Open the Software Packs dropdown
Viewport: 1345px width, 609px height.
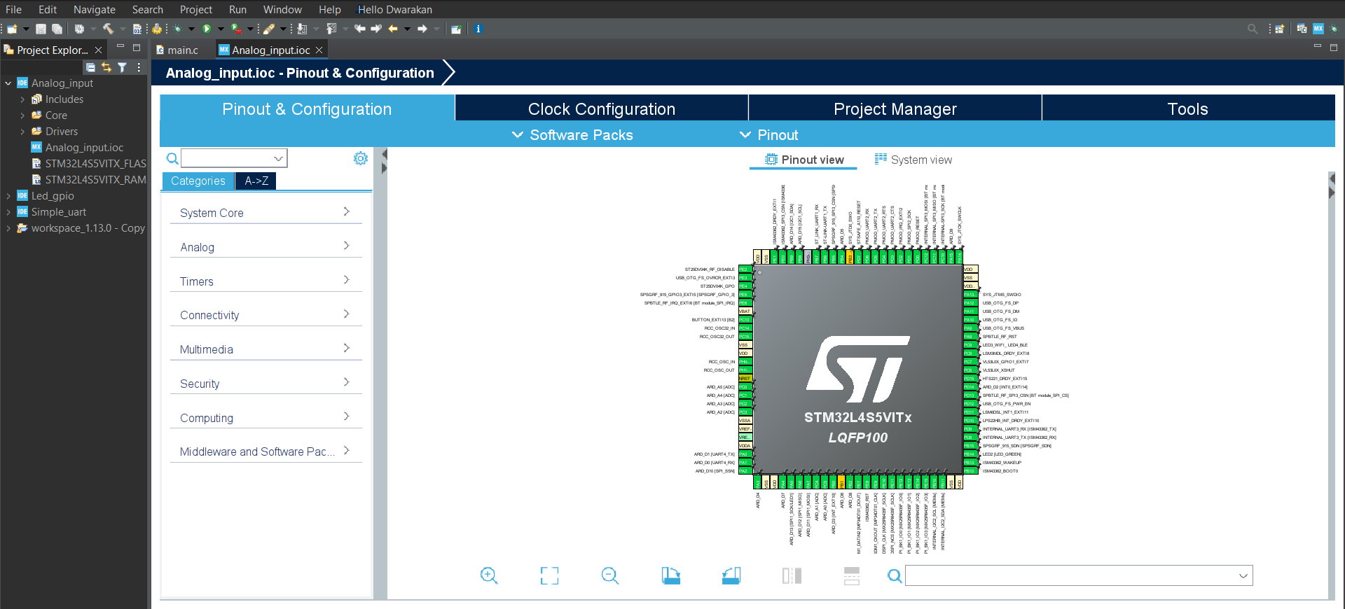click(572, 134)
